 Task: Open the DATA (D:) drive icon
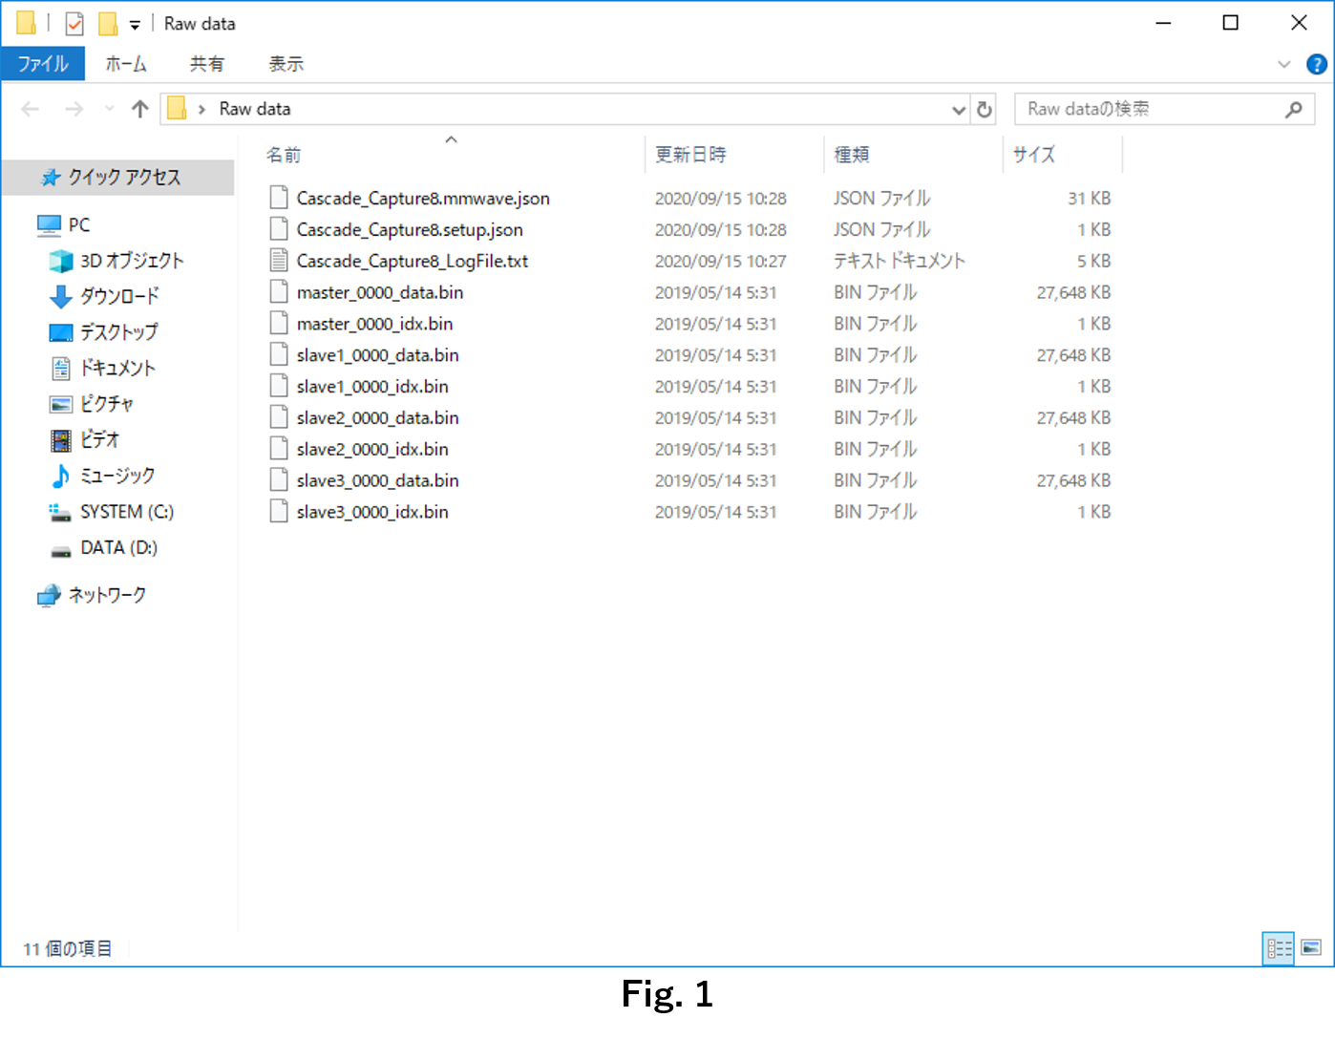pyautogui.click(x=61, y=549)
